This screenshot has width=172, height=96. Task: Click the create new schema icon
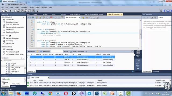point(15,11)
